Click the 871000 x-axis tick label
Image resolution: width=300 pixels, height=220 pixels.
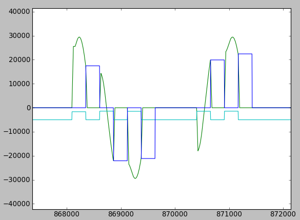229,214
